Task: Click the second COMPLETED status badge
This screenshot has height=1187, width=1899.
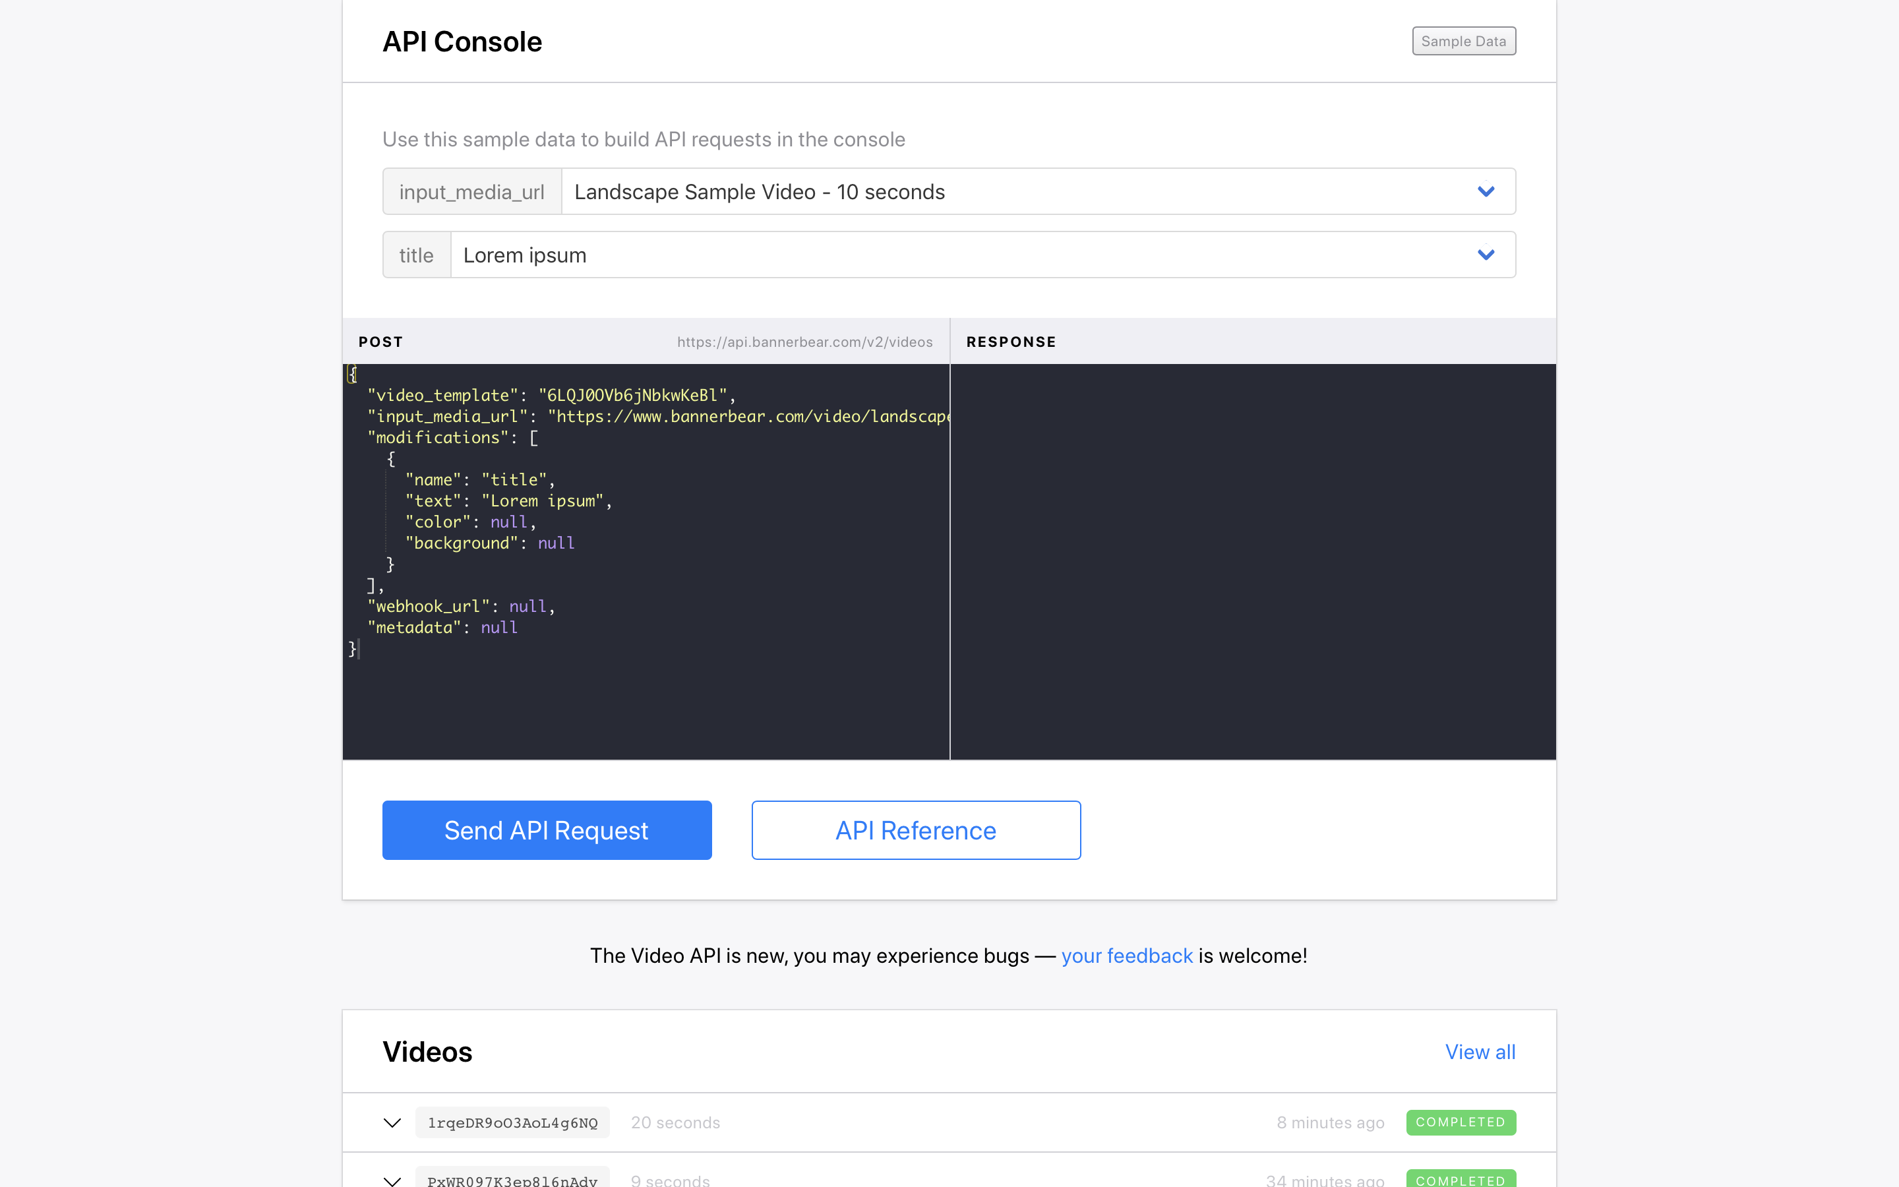Action: click(1460, 1179)
